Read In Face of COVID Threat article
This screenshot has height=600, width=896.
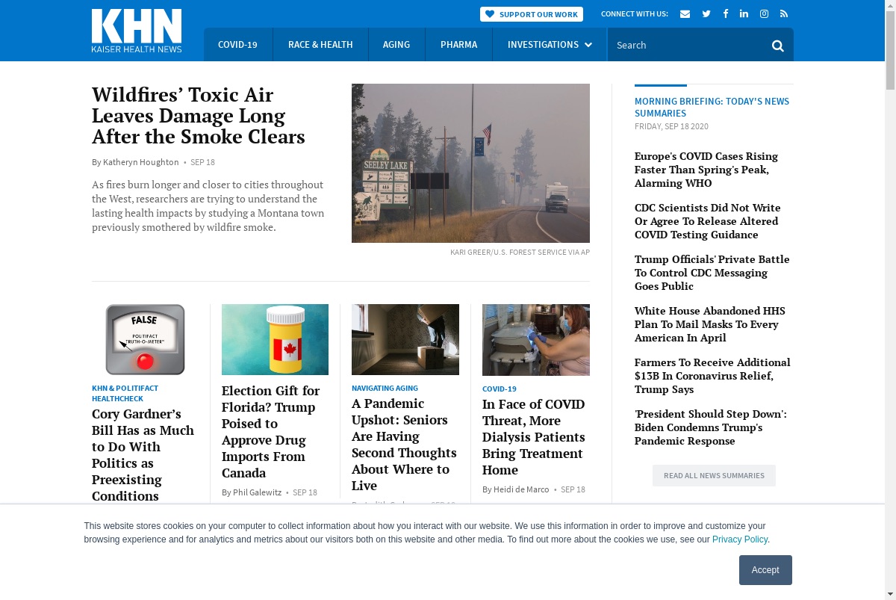click(534, 437)
